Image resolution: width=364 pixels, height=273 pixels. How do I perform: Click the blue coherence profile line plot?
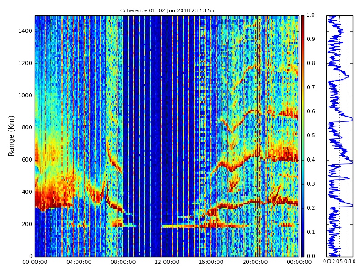(x=339, y=136)
